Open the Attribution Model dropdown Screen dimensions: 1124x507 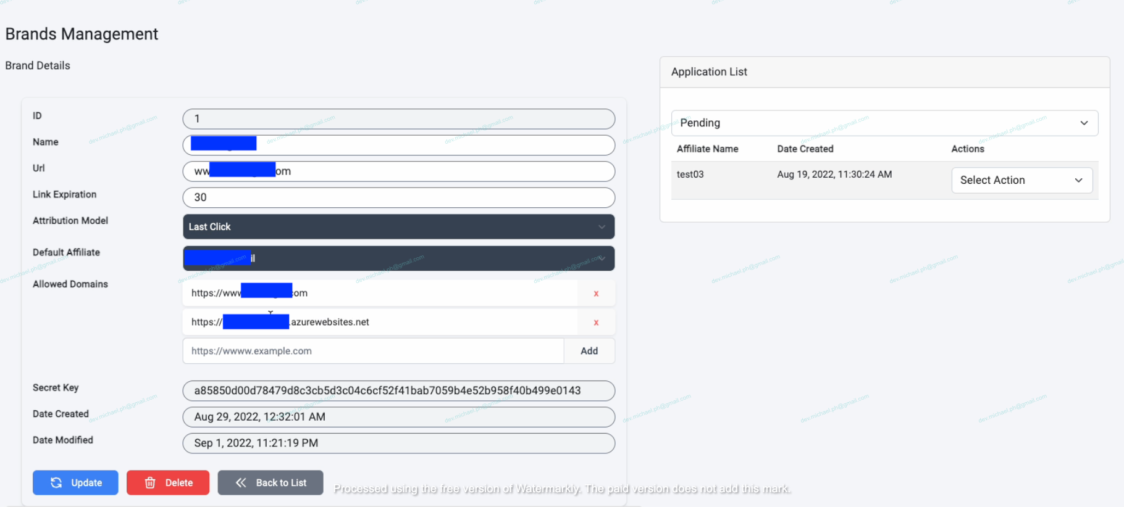398,227
